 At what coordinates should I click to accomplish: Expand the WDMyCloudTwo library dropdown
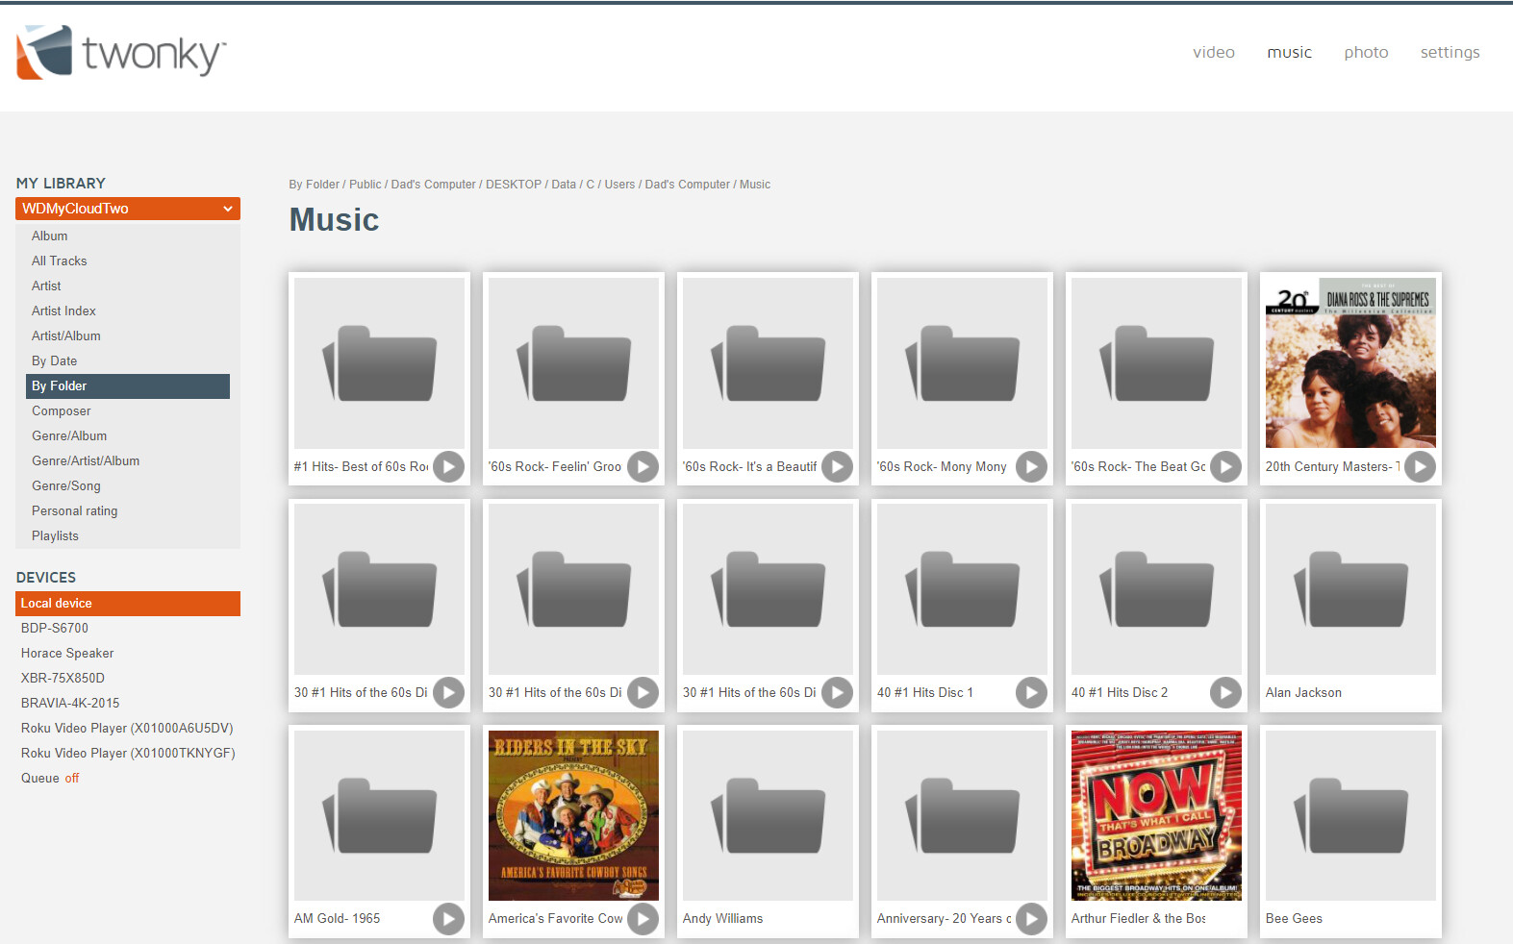tap(128, 209)
